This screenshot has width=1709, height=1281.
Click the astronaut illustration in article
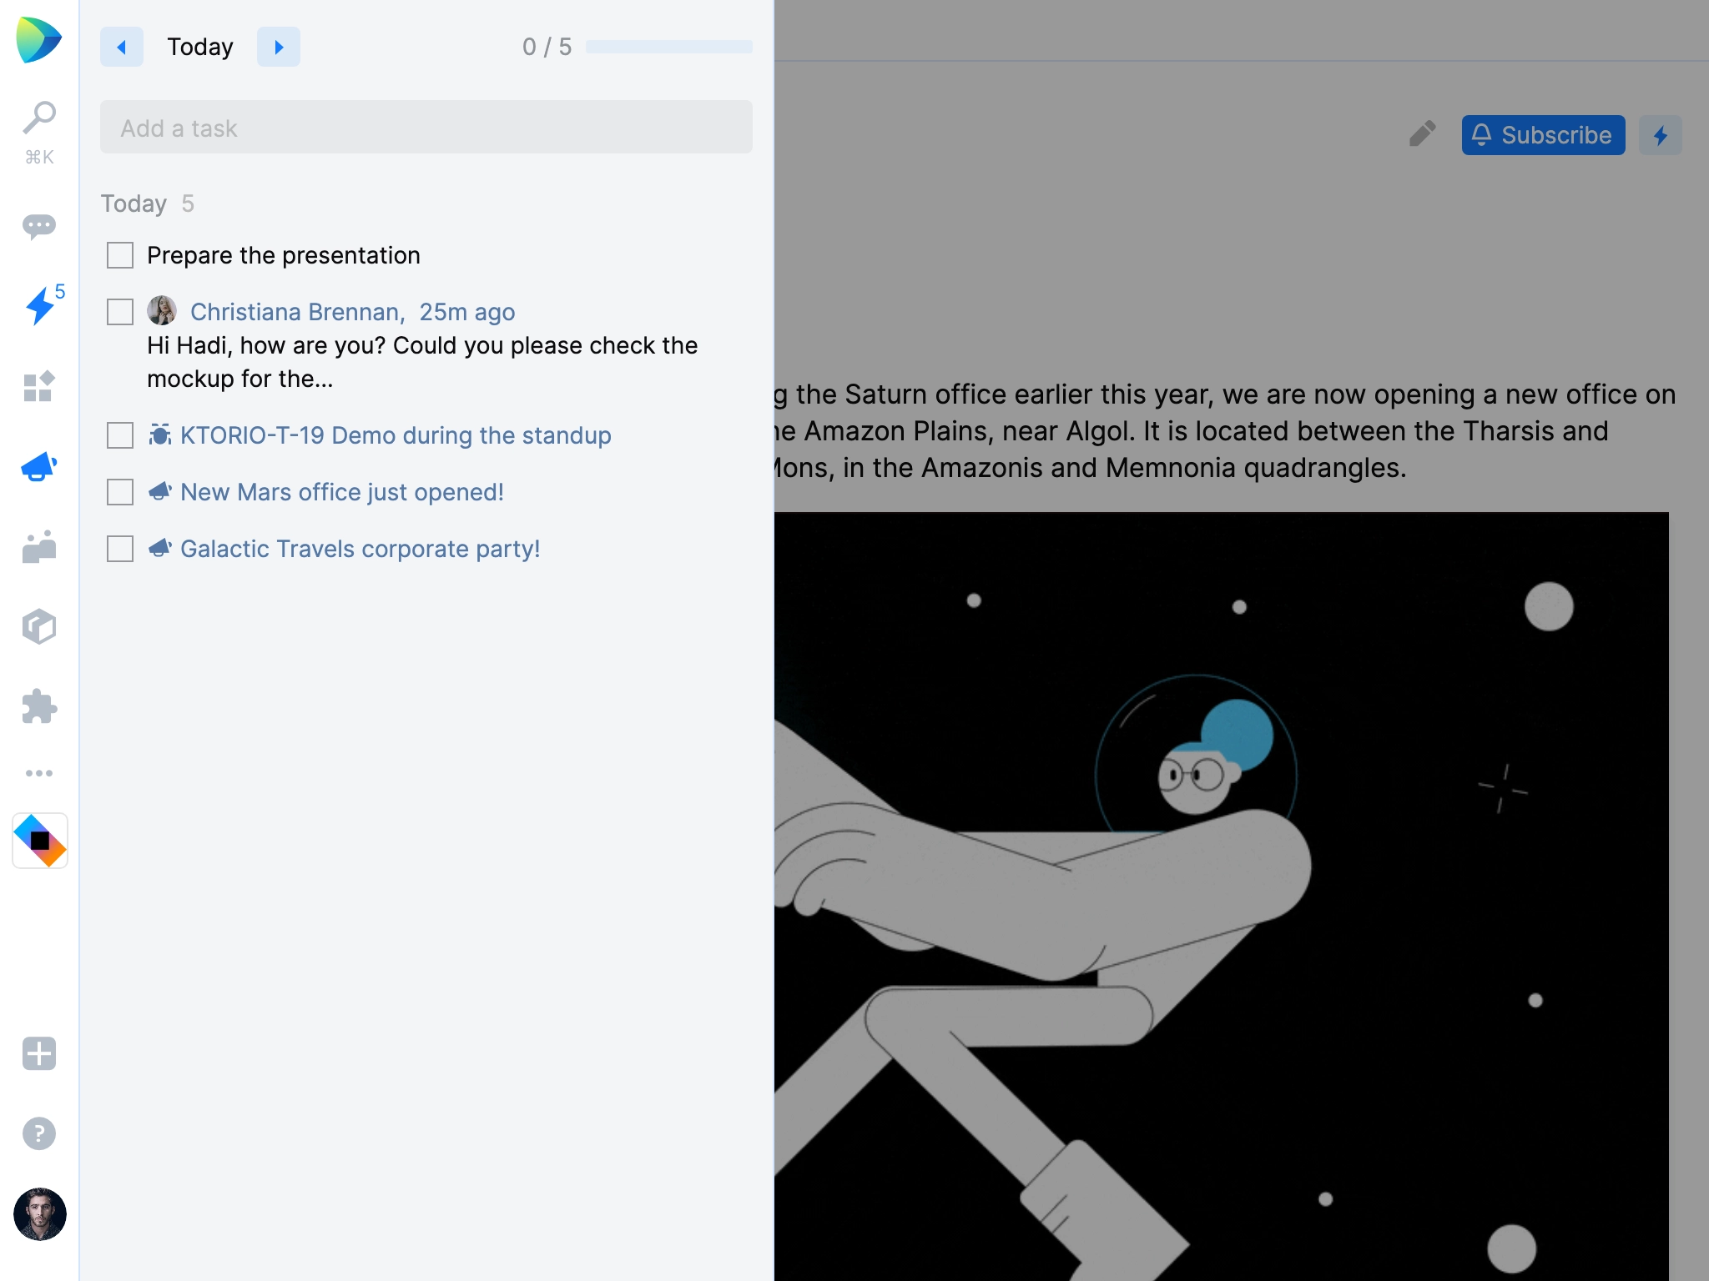coord(1222,897)
